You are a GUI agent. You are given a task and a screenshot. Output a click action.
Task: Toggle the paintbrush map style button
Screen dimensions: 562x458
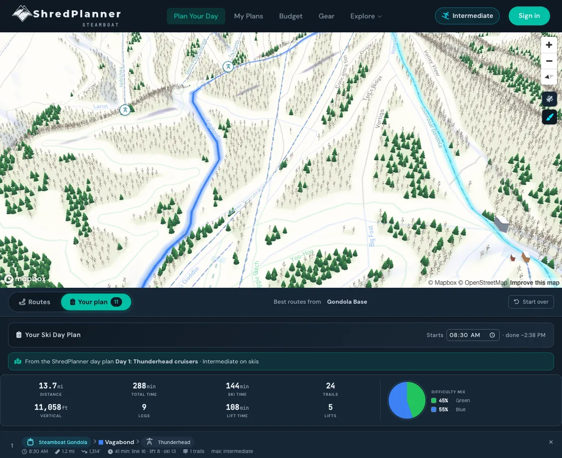(549, 116)
